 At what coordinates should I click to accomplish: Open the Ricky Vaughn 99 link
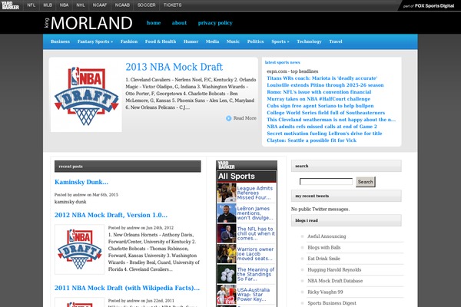tap(325, 292)
